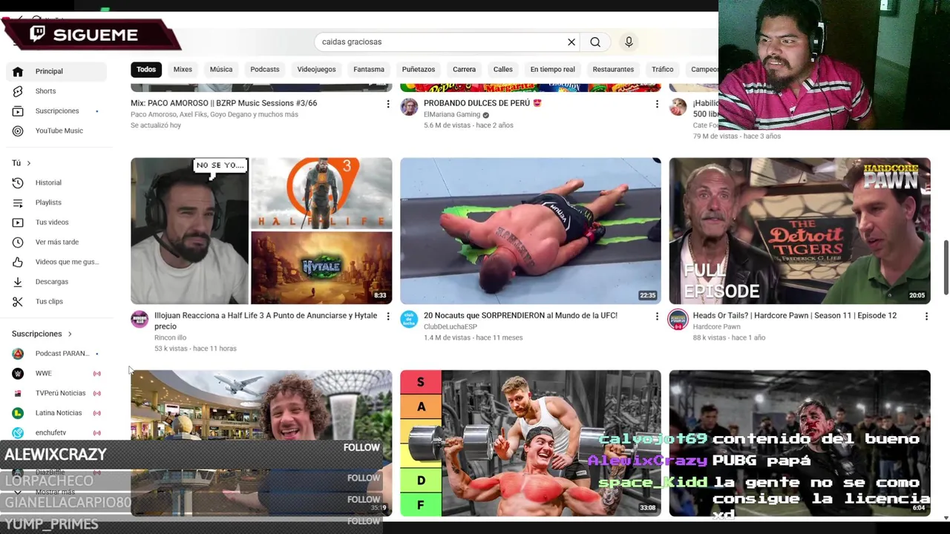The width and height of the screenshot is (950, 534).
Task: Clear the search box with X
Action: point(571,42)
